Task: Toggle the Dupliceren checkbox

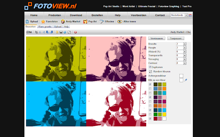Action: pos(150,67)
